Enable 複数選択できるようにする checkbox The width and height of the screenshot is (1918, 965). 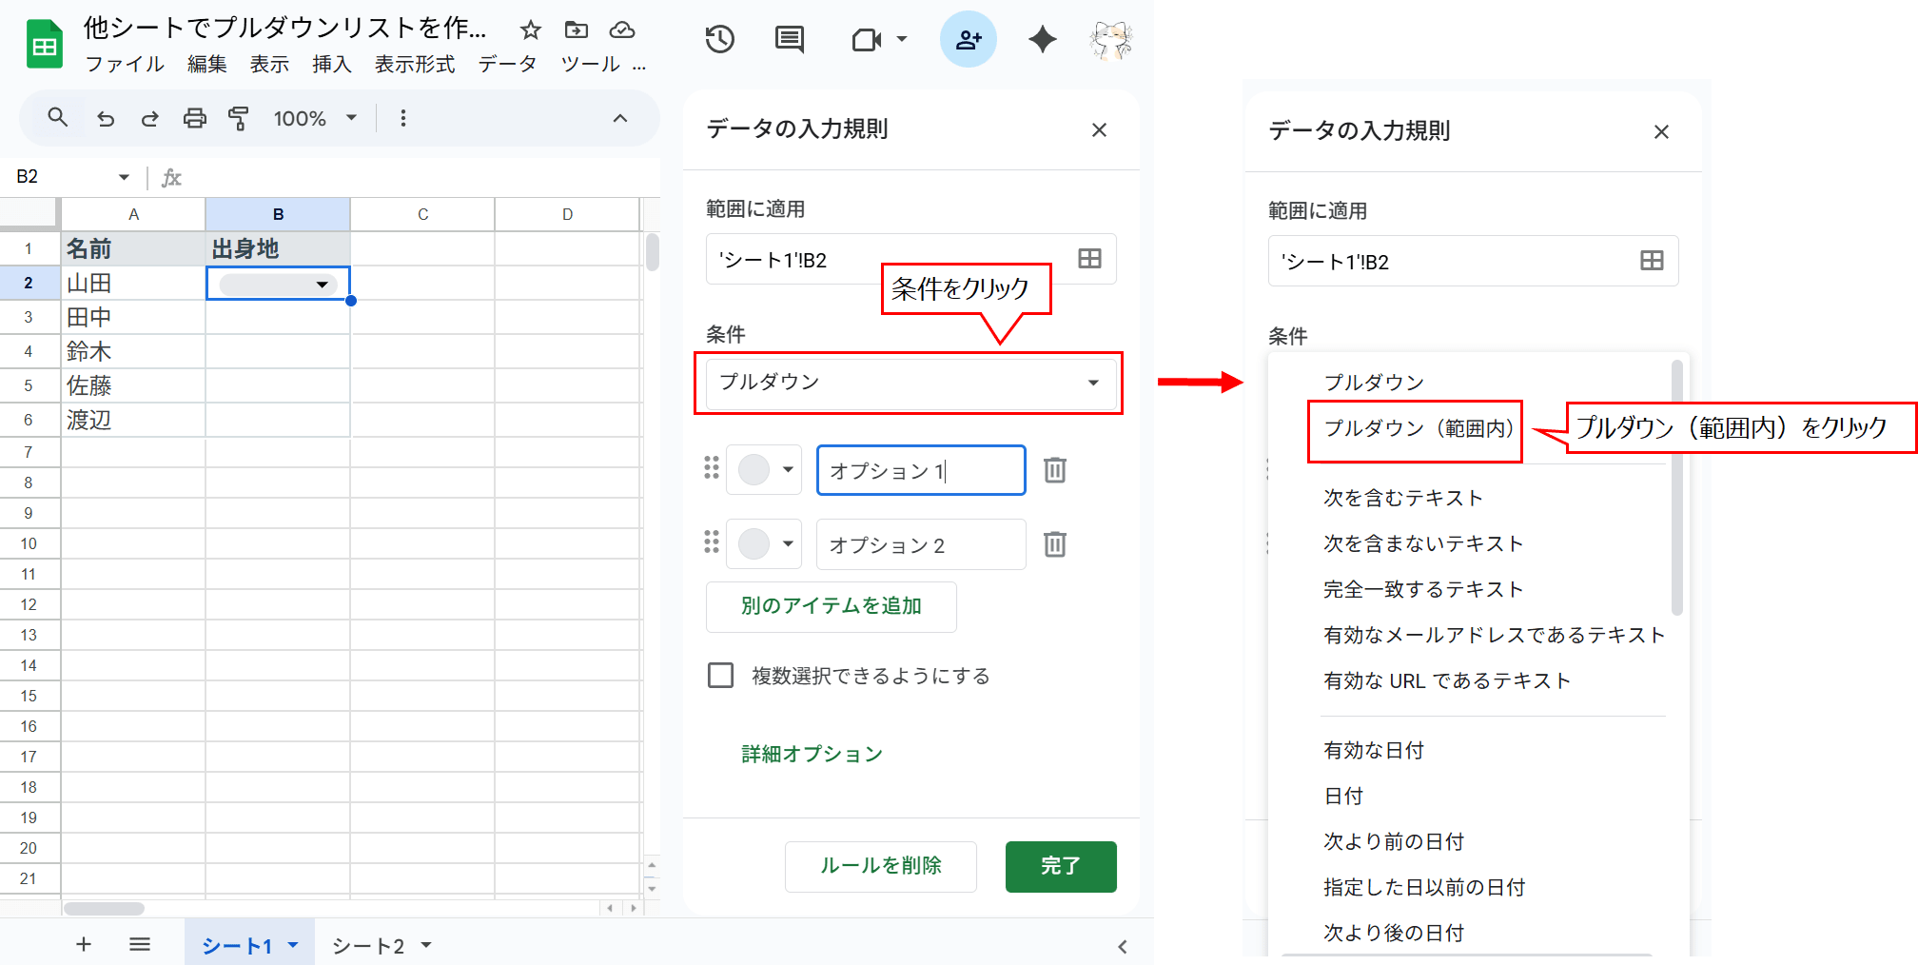[x=720, y=675]
